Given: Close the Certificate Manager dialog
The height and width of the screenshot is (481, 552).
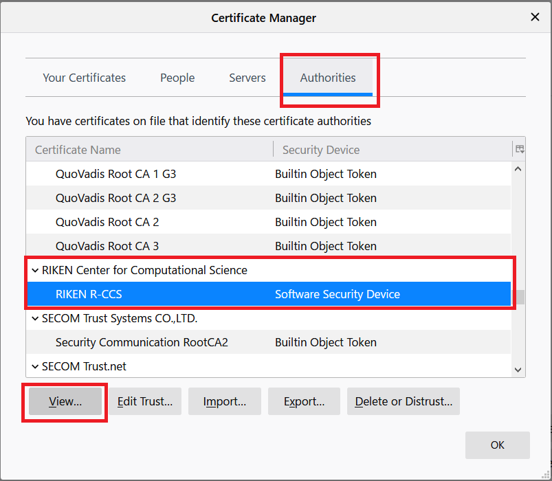Looking at the screenshot, I should click(x=535, y=17).
